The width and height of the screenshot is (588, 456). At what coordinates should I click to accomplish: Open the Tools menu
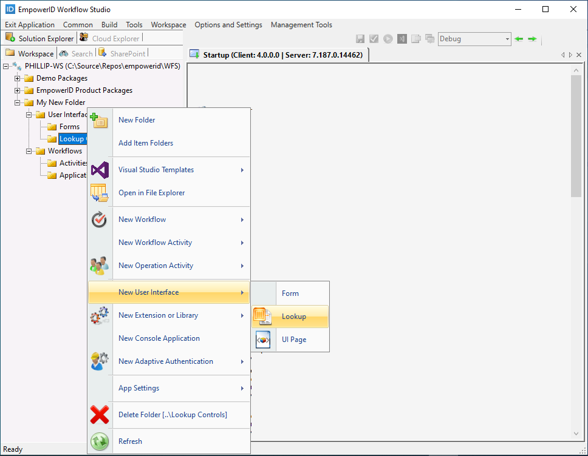tap(134, 25)
